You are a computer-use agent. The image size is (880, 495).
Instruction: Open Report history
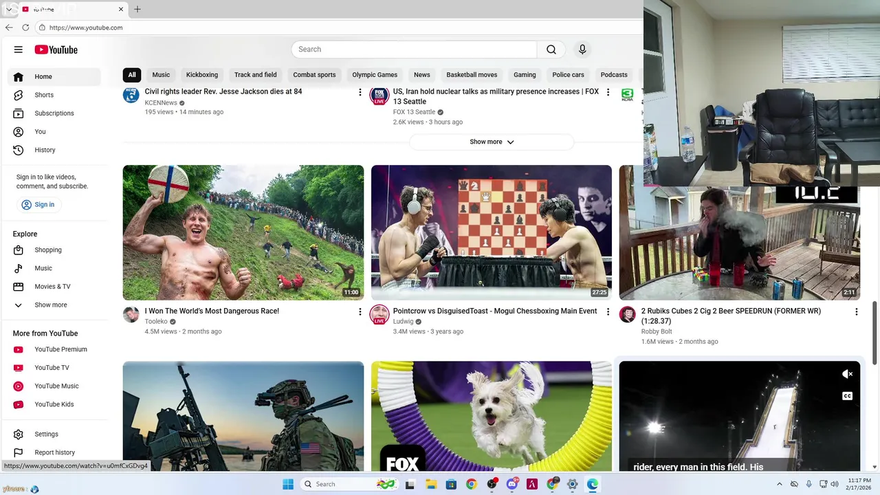(x=55, y=452)
